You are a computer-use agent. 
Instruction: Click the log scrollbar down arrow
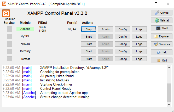[169, 105]
